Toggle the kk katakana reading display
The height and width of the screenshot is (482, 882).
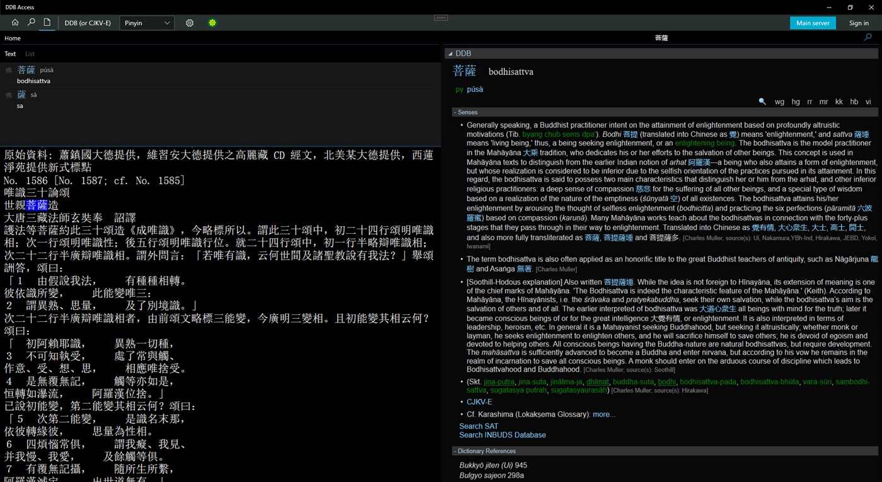838,101
